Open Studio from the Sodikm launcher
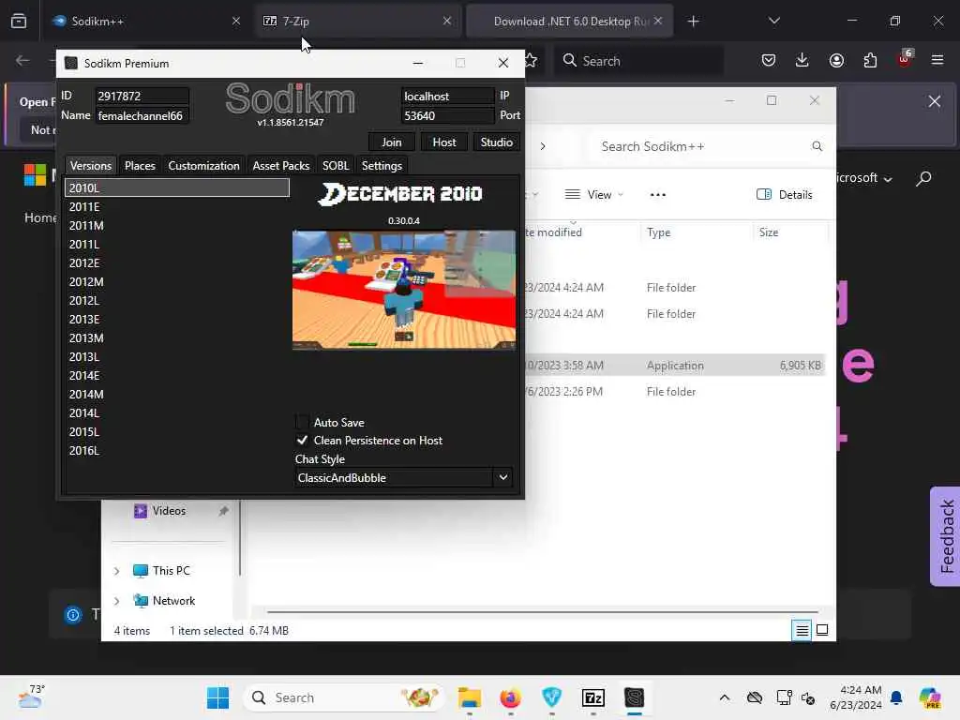 tap(496, 142)
